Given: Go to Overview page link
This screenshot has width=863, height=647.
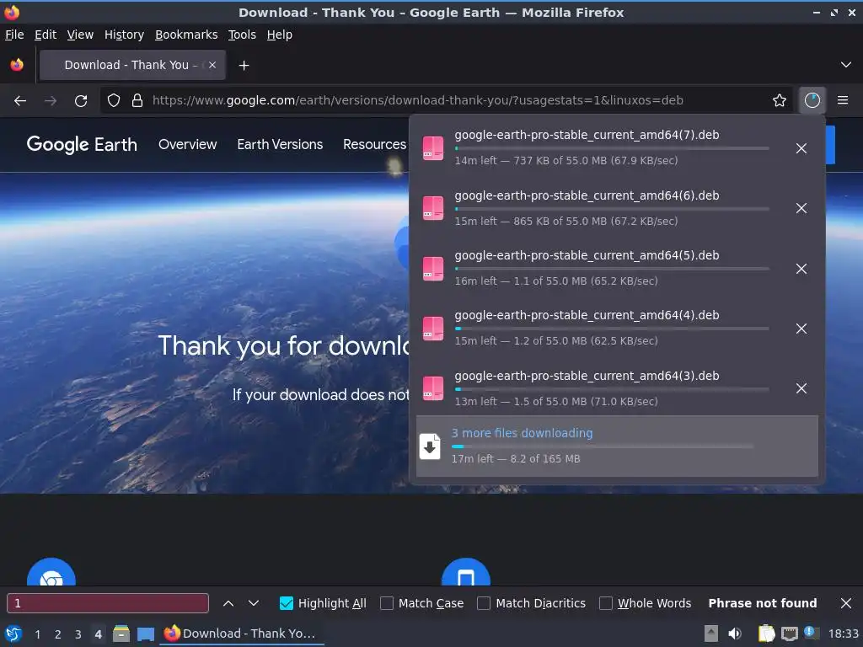Looking at the screenshot, I should tap(188, 144).
